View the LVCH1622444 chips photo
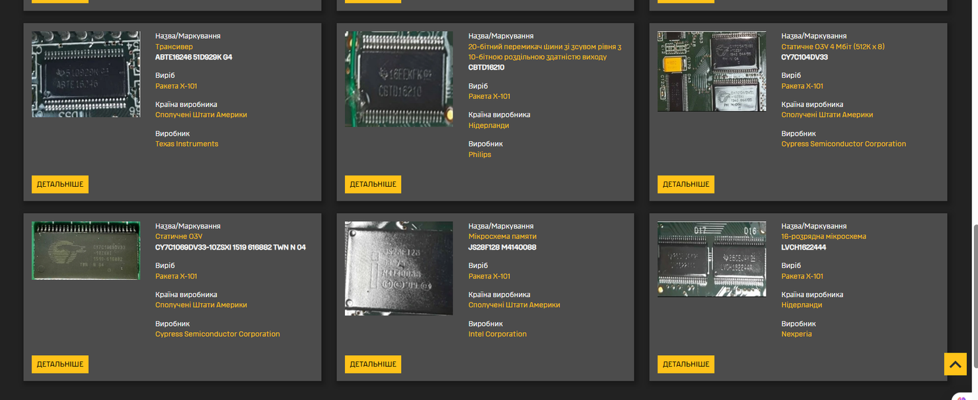The width and height of the screenshot is (978, 400). coord(712,259)
